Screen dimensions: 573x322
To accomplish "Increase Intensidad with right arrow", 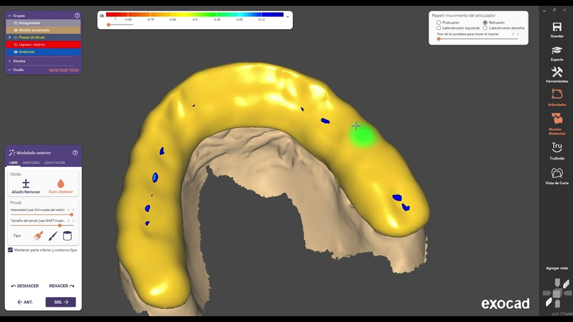I will pyautogui.click(x=73, y=210).
